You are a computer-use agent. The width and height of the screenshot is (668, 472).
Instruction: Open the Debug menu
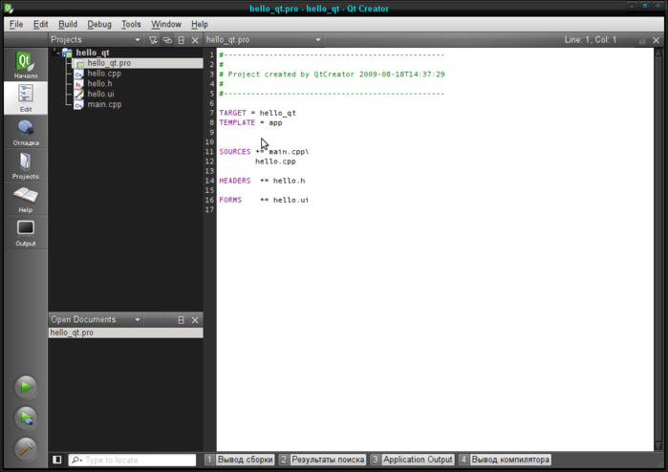point(99,24)
